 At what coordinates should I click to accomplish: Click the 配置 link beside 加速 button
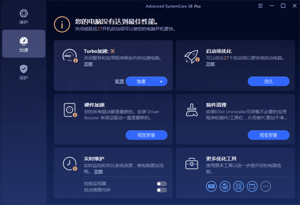pyautogui.click(x=120, y=81)
